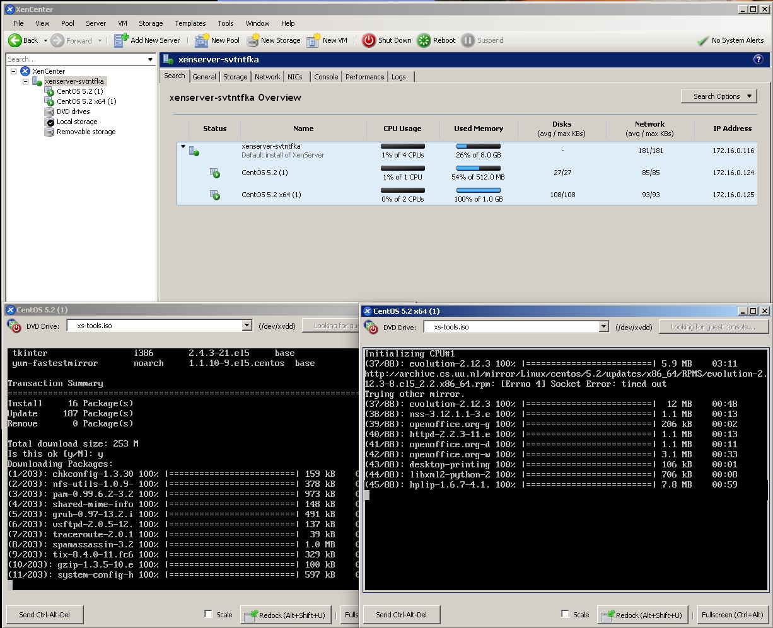Switch to the NICs tab
The image size is (773, 628).
[295, 77]
